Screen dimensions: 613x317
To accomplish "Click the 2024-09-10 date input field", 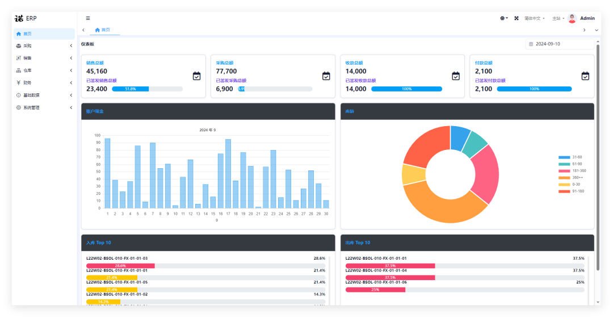I will tap(560, 44).
